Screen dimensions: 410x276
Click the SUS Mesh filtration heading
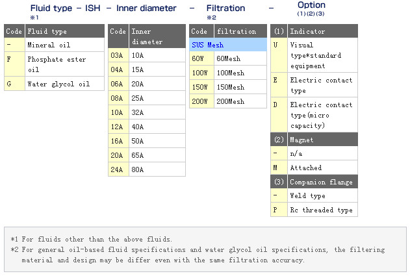click(227, 45)
